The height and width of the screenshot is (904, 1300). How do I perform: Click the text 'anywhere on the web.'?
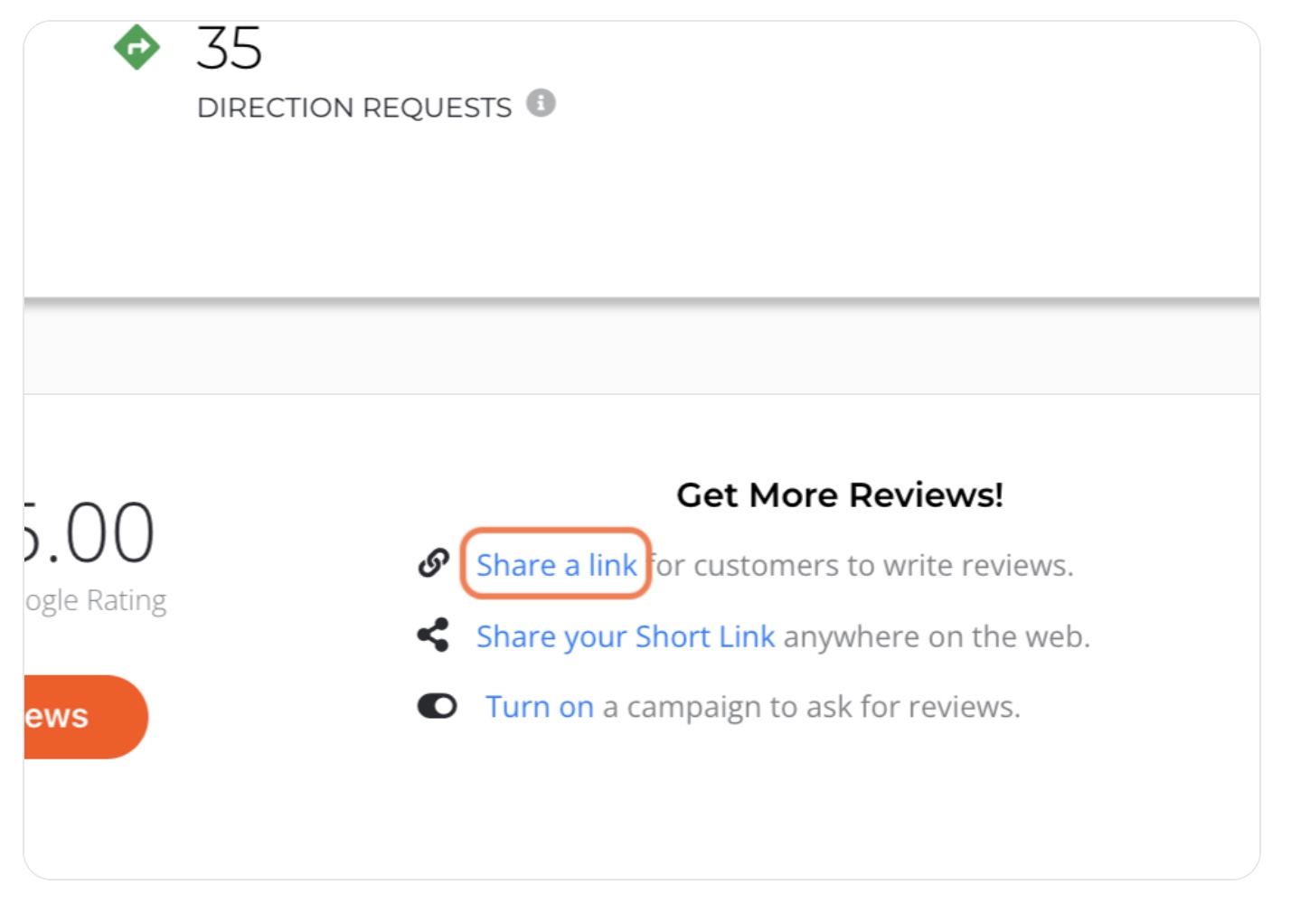coord(937,636)
